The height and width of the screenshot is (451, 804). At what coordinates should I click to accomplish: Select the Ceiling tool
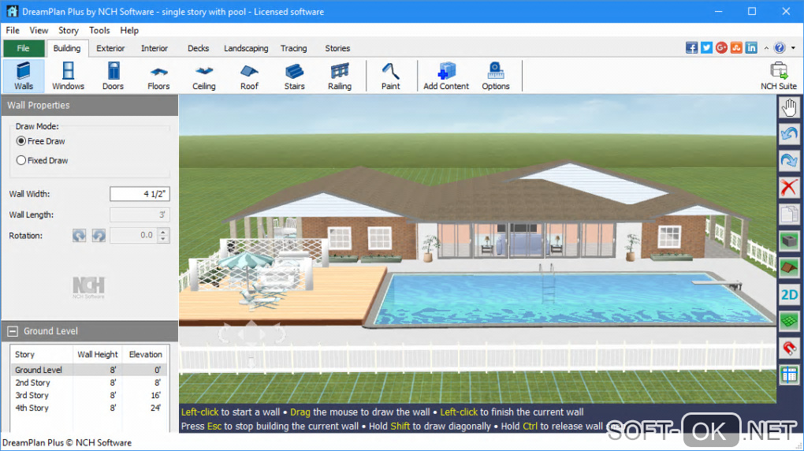tap(203, 76)
